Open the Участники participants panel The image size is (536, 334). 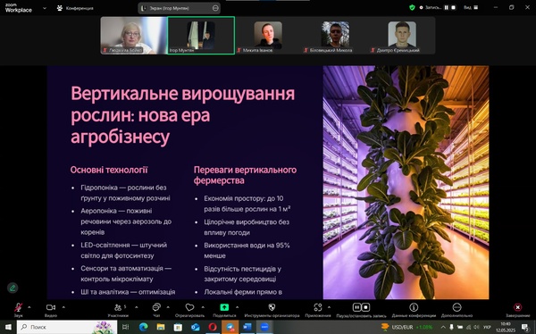(x=118, y=308)
